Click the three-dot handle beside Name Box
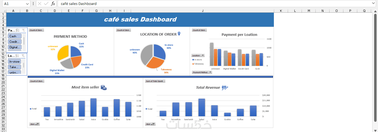Viewport: 378px width, 132px height. click(33, 4)
